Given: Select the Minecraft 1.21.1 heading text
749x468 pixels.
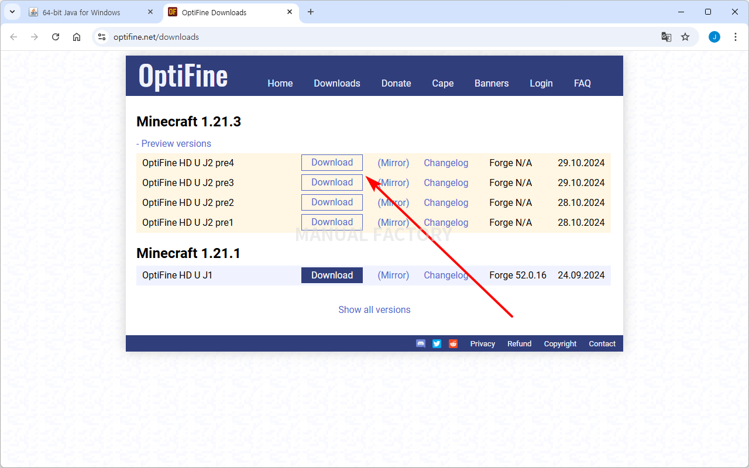Looking at the screenshot, I should pos(188,253).
